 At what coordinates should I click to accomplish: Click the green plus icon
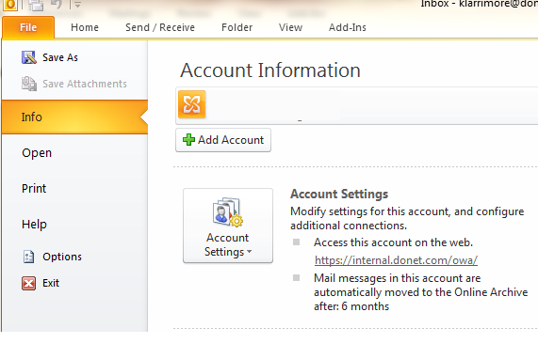(x=188, y=140)
